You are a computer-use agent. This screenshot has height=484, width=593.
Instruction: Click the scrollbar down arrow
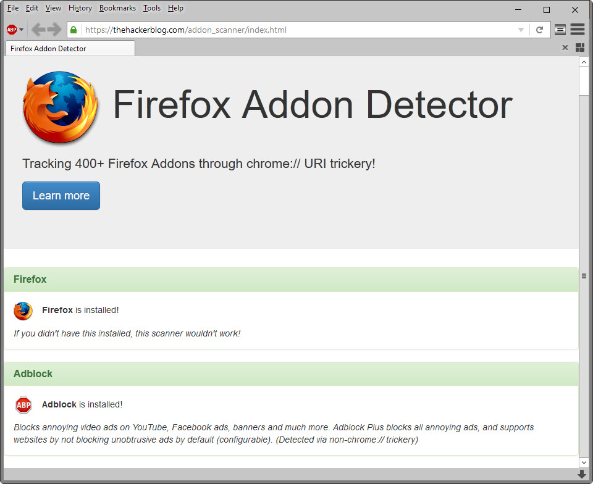click(584, 462)
